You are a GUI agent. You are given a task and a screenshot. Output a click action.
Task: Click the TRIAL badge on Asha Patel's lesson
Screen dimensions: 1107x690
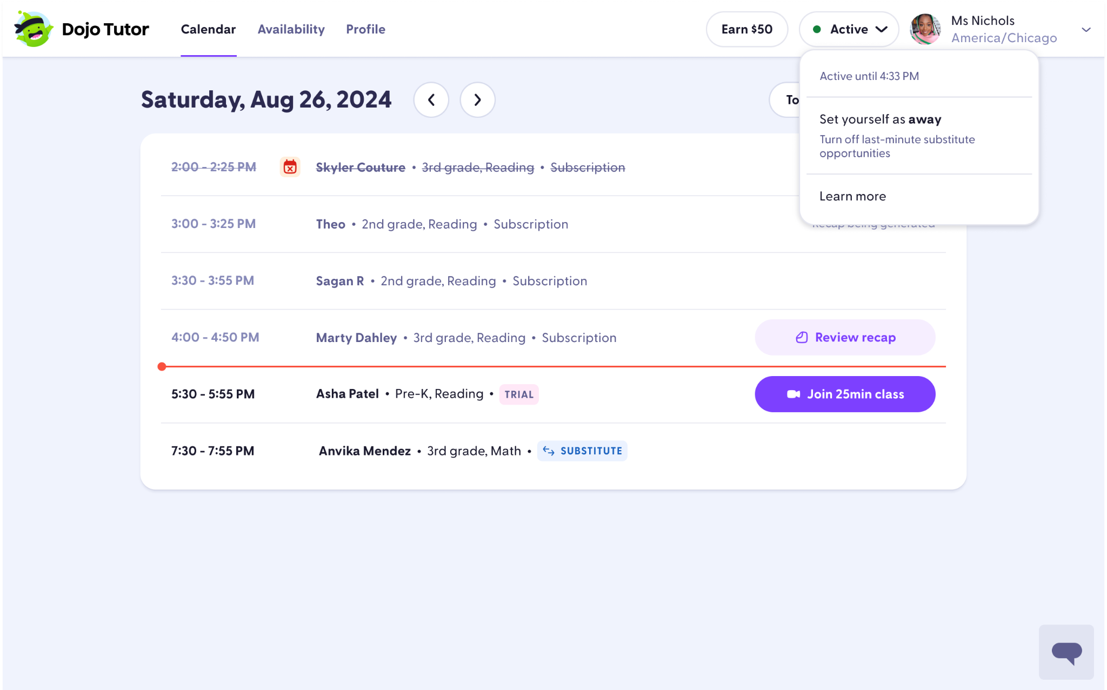point(518,394)
